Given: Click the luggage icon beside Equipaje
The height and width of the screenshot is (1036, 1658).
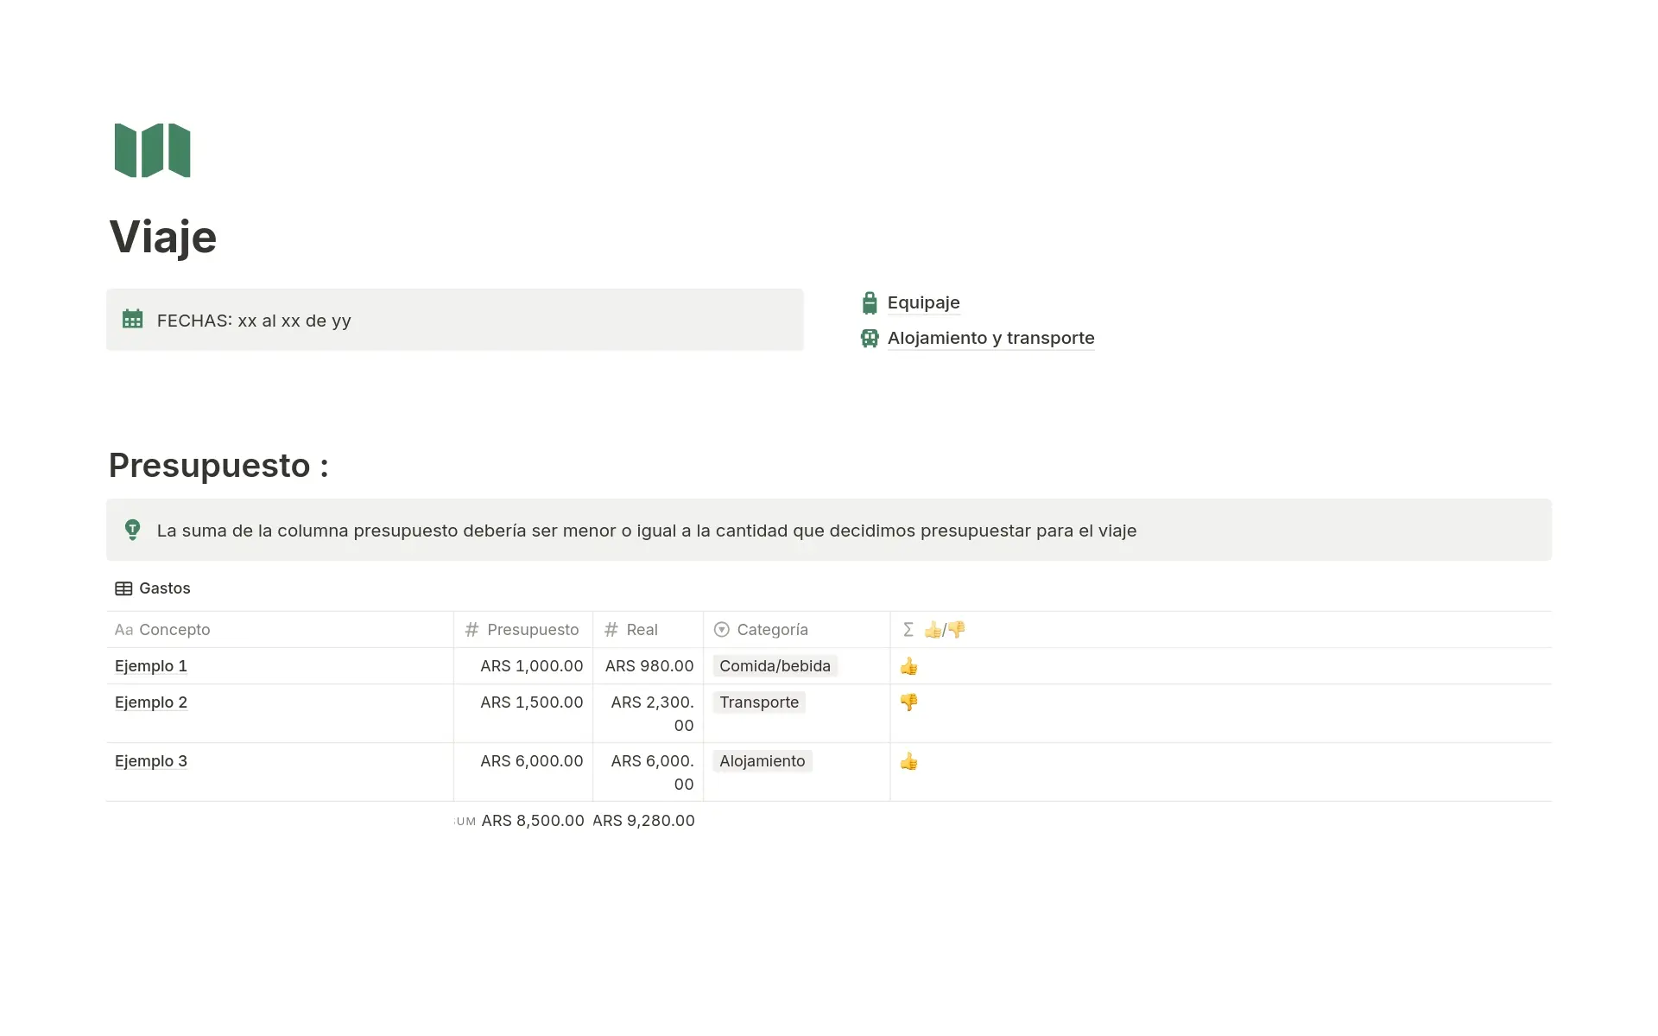Looking at the screenshot, I should [x=869, y=302].
